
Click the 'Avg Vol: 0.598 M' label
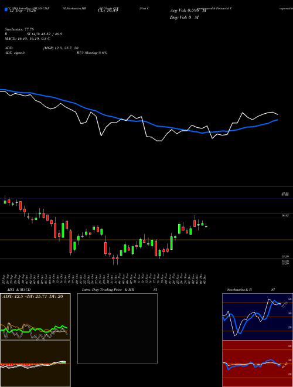[188, 11]
